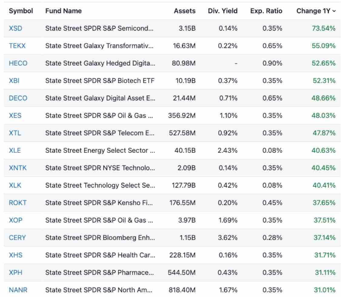Select the State Street Energy Select Sector fund name
Viewport: 341px width, 297px height.
tap(100, 150)
